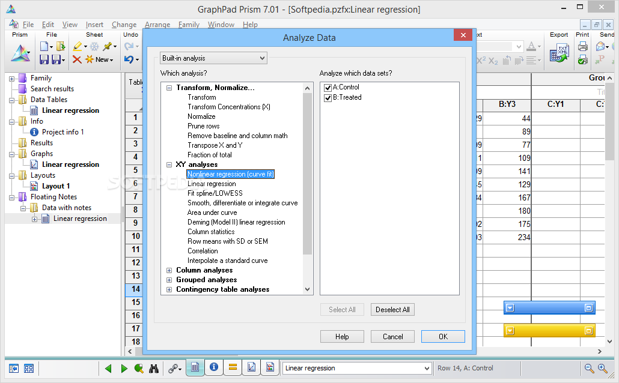Viewport: 619px width, 383px height.
Task: Open the Insert menu
Action: [x=94, y=25]
